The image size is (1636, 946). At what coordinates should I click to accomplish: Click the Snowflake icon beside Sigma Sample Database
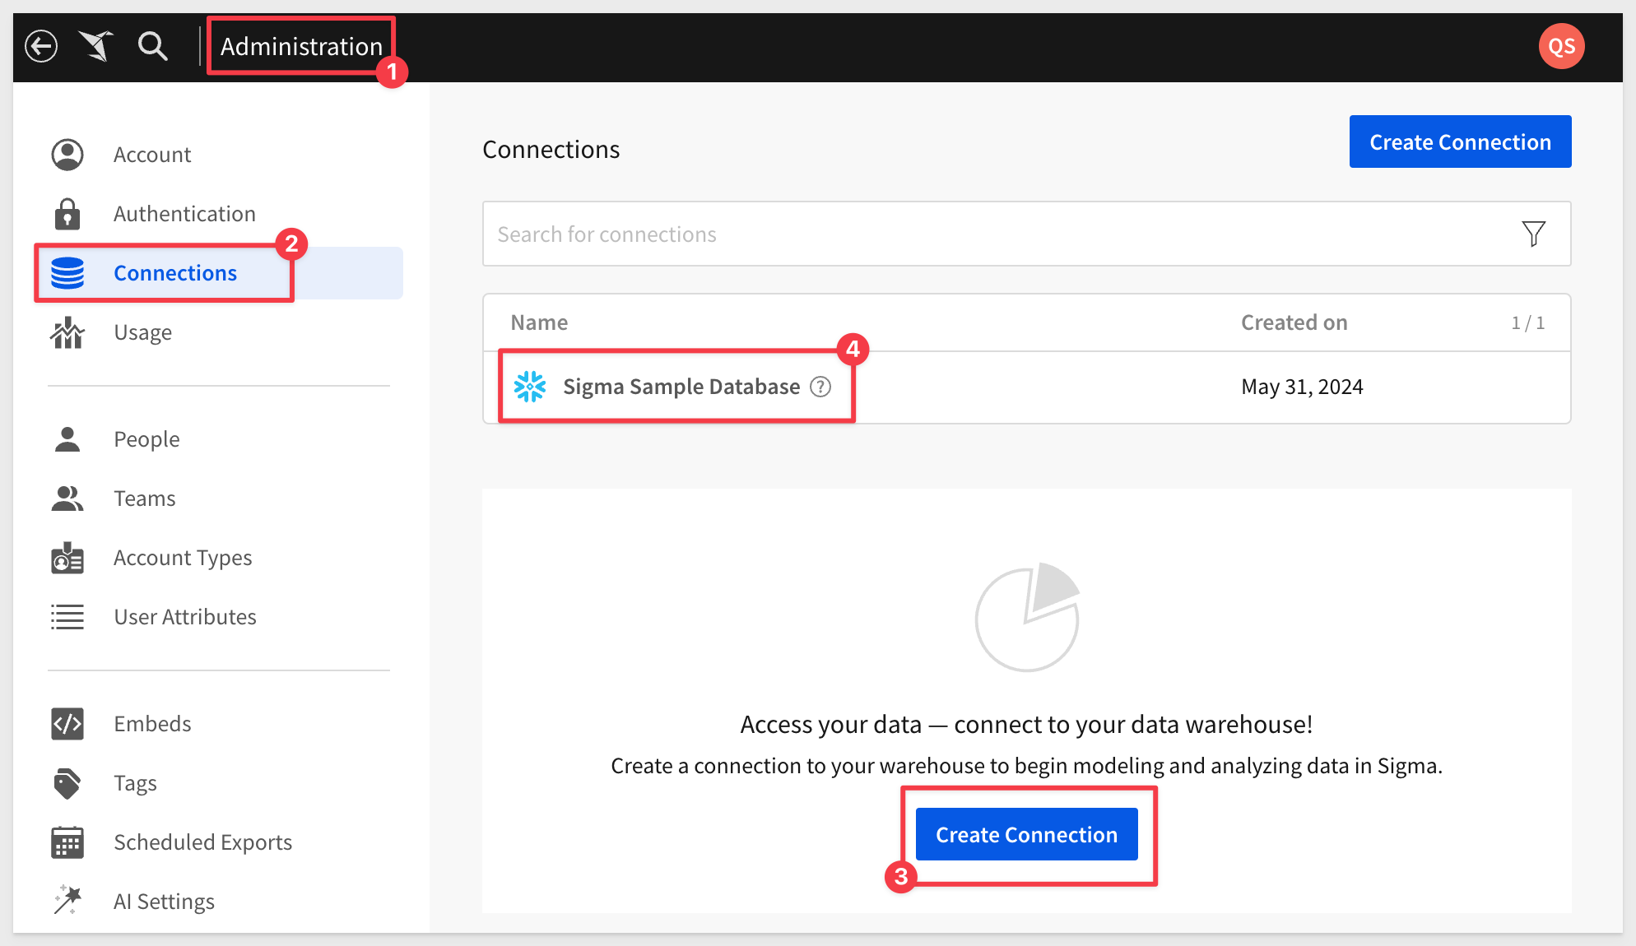pyautogui.click(x=530, y=387)
